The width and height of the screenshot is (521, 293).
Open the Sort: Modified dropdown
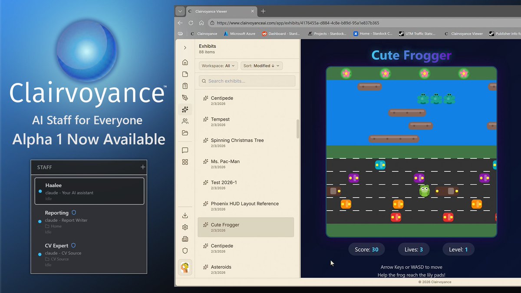[262, 66]
